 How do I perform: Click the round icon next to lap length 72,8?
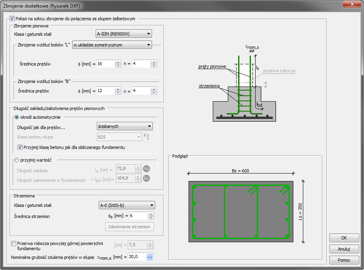coord(146,168)
